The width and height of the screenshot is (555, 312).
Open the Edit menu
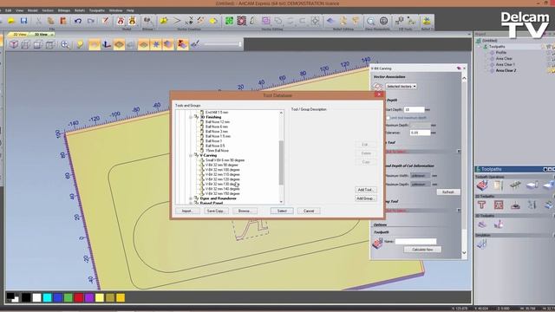point(8,10)
